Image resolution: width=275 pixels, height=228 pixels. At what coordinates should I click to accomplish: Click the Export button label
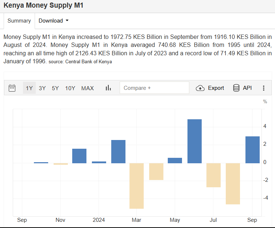(216, 88)
